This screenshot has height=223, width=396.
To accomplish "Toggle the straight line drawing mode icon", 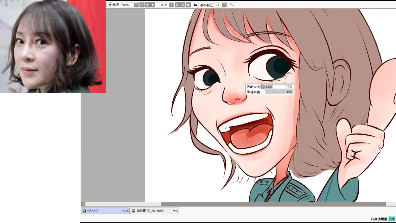I will tap(232, 5).
